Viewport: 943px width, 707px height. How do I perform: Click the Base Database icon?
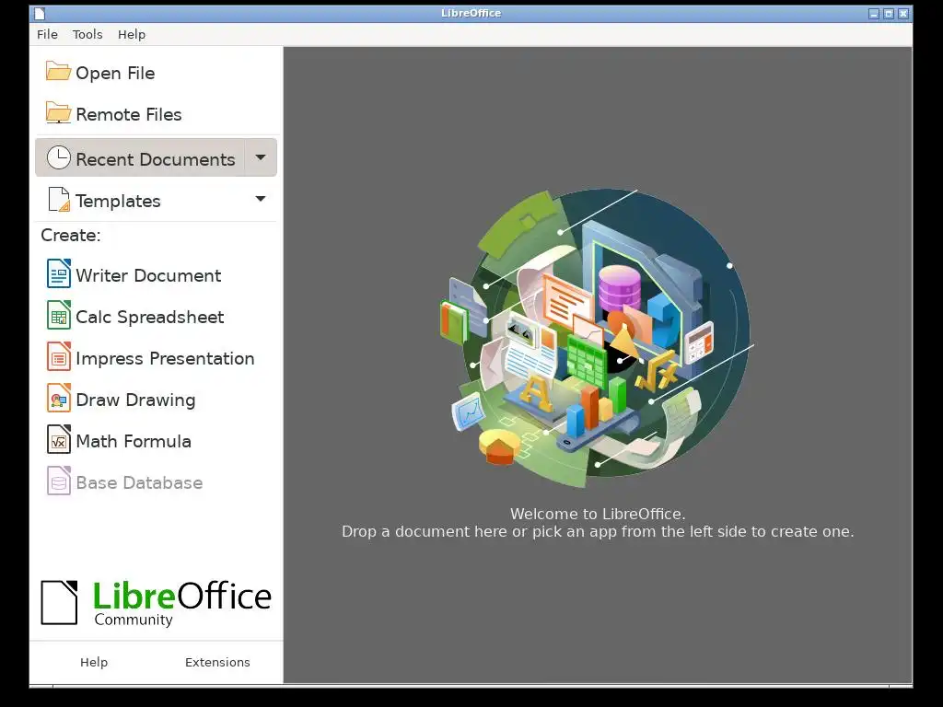tap(58, 481)
